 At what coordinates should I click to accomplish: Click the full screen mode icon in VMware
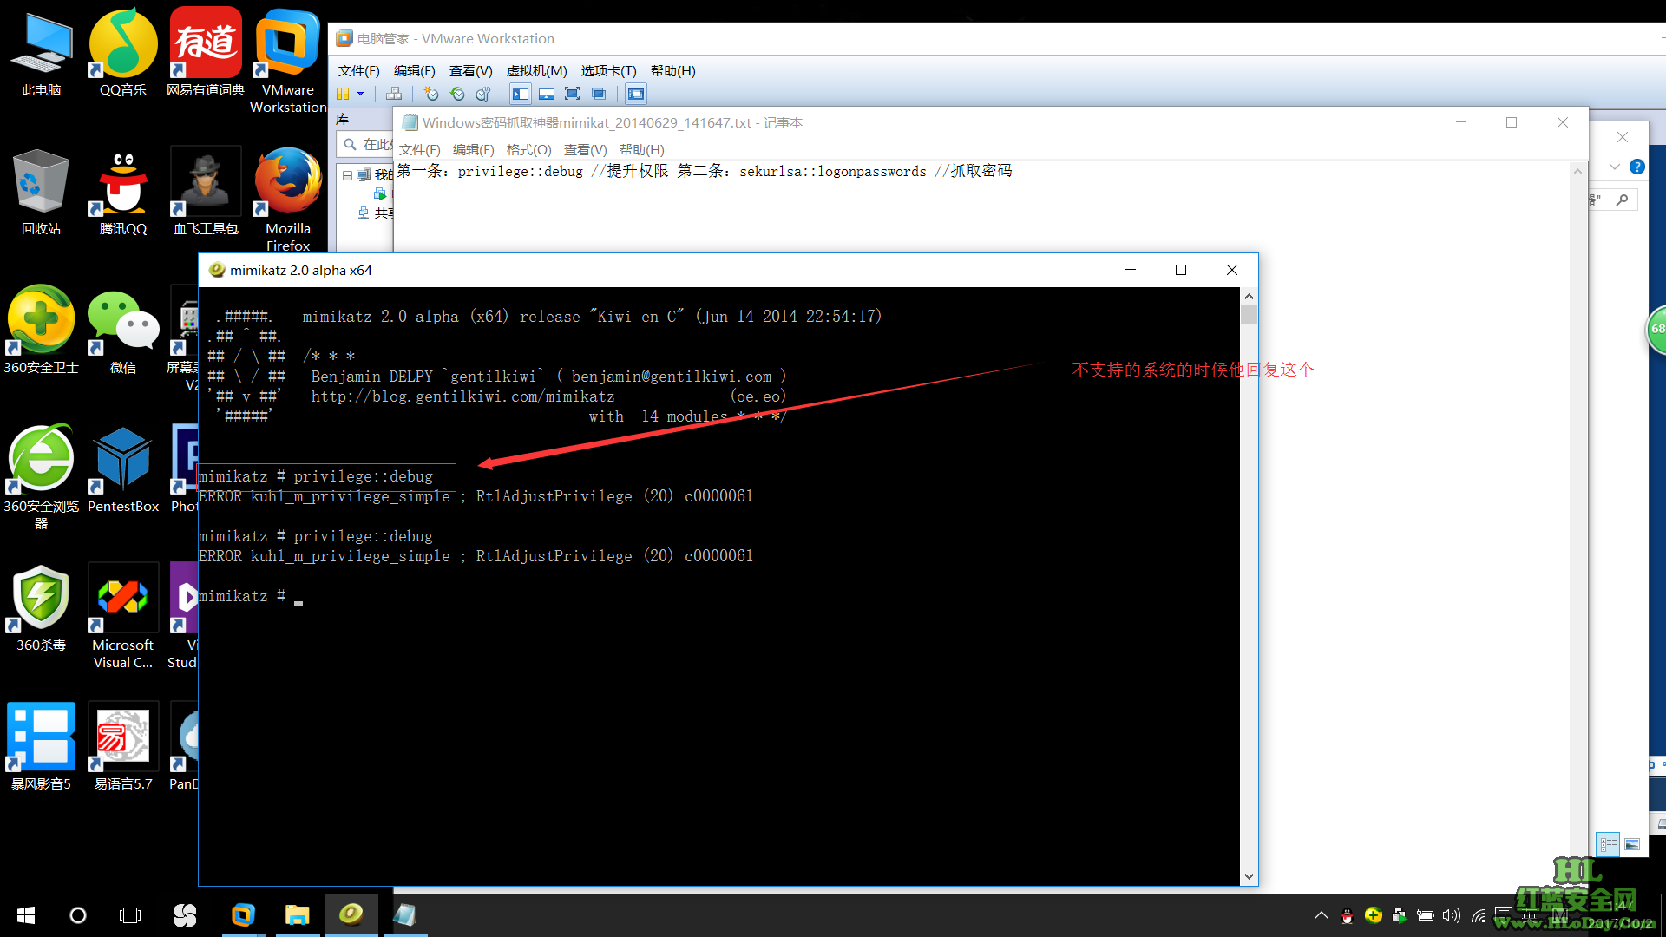[573, 94]
